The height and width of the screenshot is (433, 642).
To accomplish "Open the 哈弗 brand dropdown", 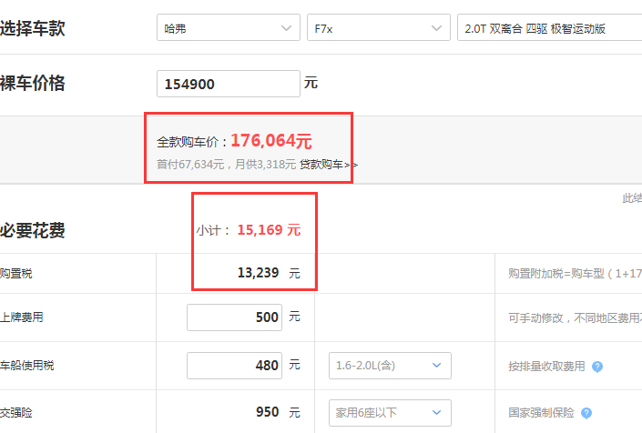I will point(229,28).
